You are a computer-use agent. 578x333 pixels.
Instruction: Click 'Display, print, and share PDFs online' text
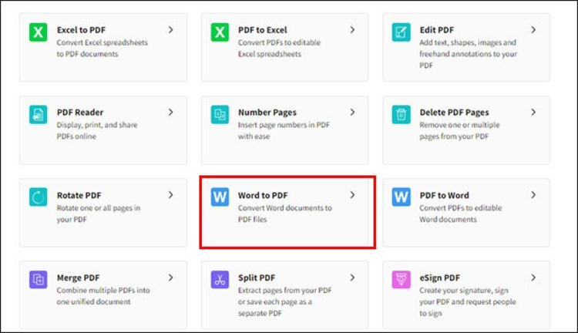(x=97, y=130)
